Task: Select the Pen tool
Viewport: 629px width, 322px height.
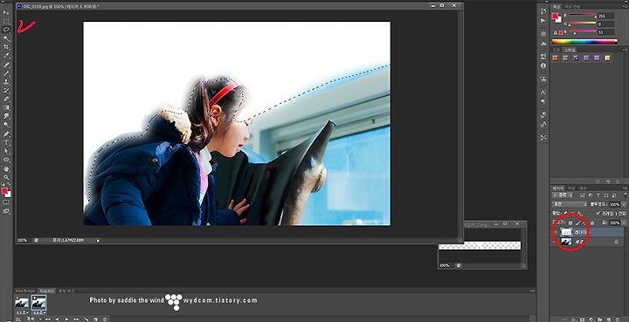Action: tap(6, 134)
